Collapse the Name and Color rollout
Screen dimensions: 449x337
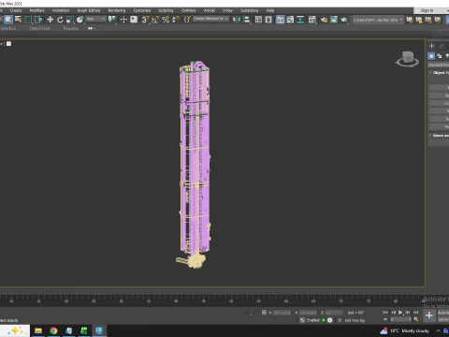point(439,135)
